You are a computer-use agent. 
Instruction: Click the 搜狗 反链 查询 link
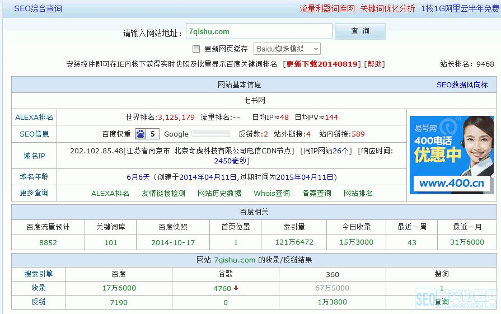[442, 302]
